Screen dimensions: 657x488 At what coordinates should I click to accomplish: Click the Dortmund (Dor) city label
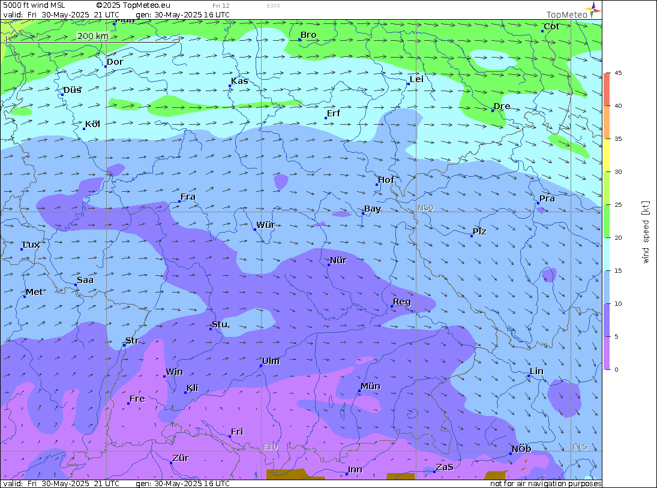point(115,62)
